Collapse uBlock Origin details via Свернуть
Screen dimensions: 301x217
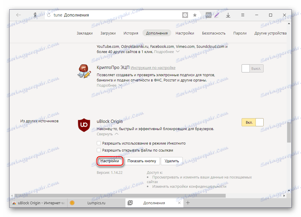pyautogui.click(x=107, y=134)
